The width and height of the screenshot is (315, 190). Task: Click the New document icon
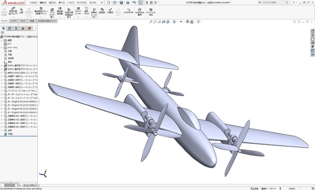(x=109, y=3)
